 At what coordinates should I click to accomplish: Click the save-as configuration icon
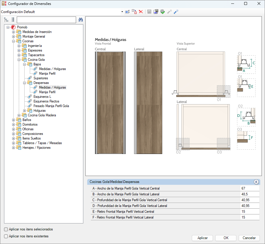point(156,12)
